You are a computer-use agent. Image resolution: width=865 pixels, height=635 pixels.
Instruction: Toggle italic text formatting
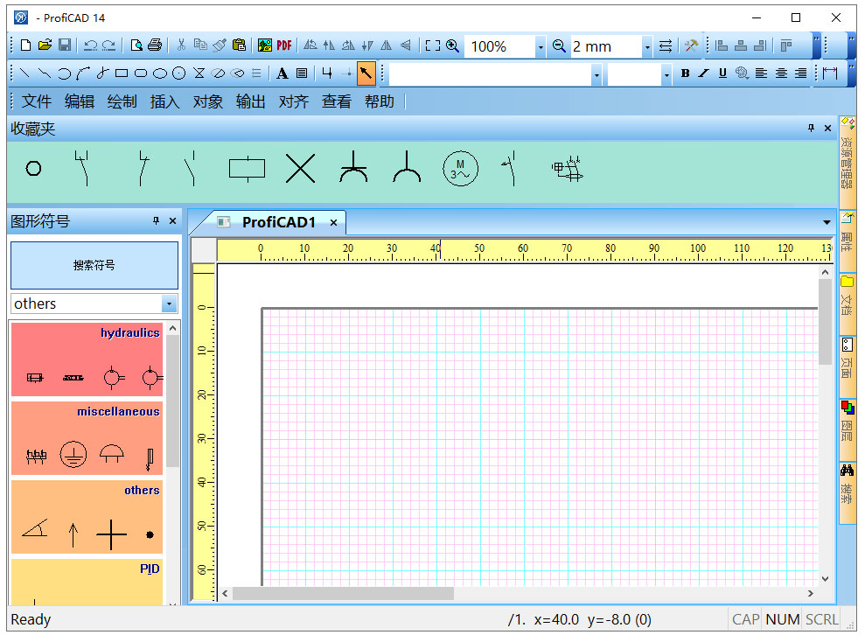[x=703, y=73]
